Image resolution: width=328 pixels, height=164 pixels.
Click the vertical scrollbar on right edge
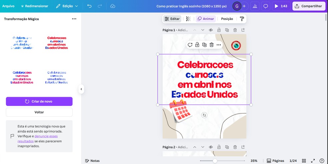click(326, 17)
